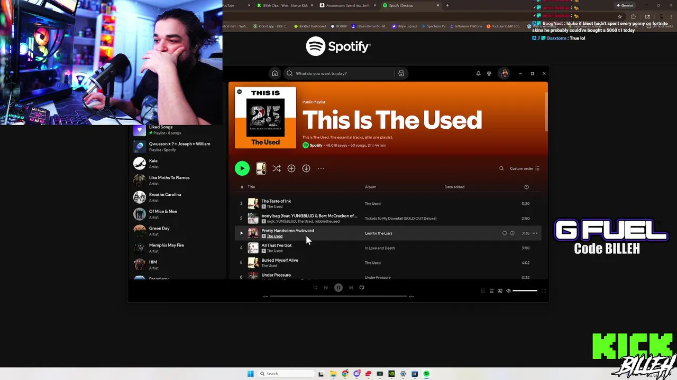Open the Tickets To My Downfall album link

coord(400,218)
